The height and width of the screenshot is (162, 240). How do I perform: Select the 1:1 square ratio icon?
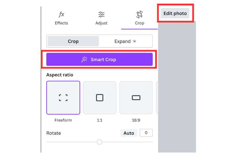[x=100, y=98]
